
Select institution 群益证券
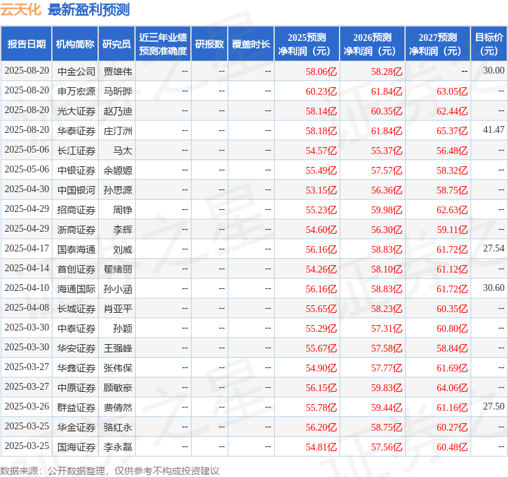76,407
